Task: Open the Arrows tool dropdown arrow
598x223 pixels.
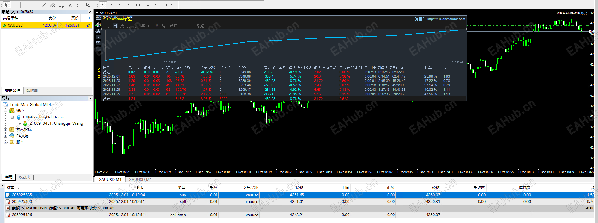Action: tap(93, 5)
